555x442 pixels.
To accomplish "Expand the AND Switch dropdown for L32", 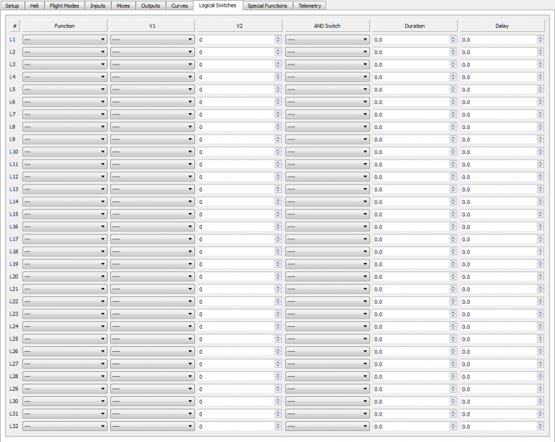I will pos(327,427).
